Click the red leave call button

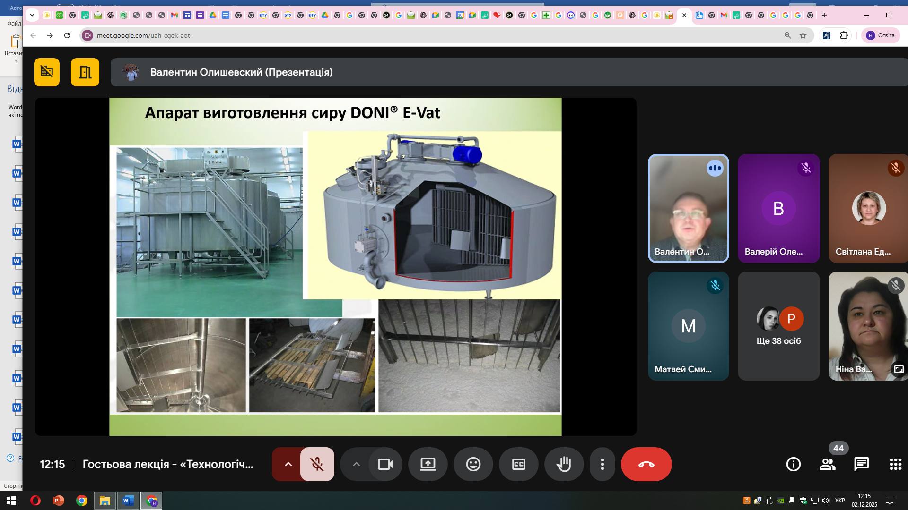[646, 464]
